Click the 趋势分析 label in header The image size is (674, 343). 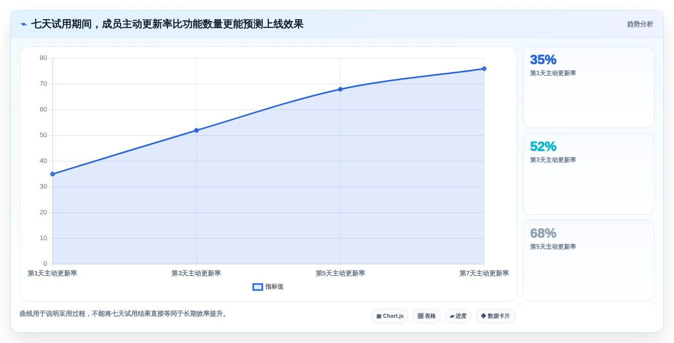click(x=640, y=24)
